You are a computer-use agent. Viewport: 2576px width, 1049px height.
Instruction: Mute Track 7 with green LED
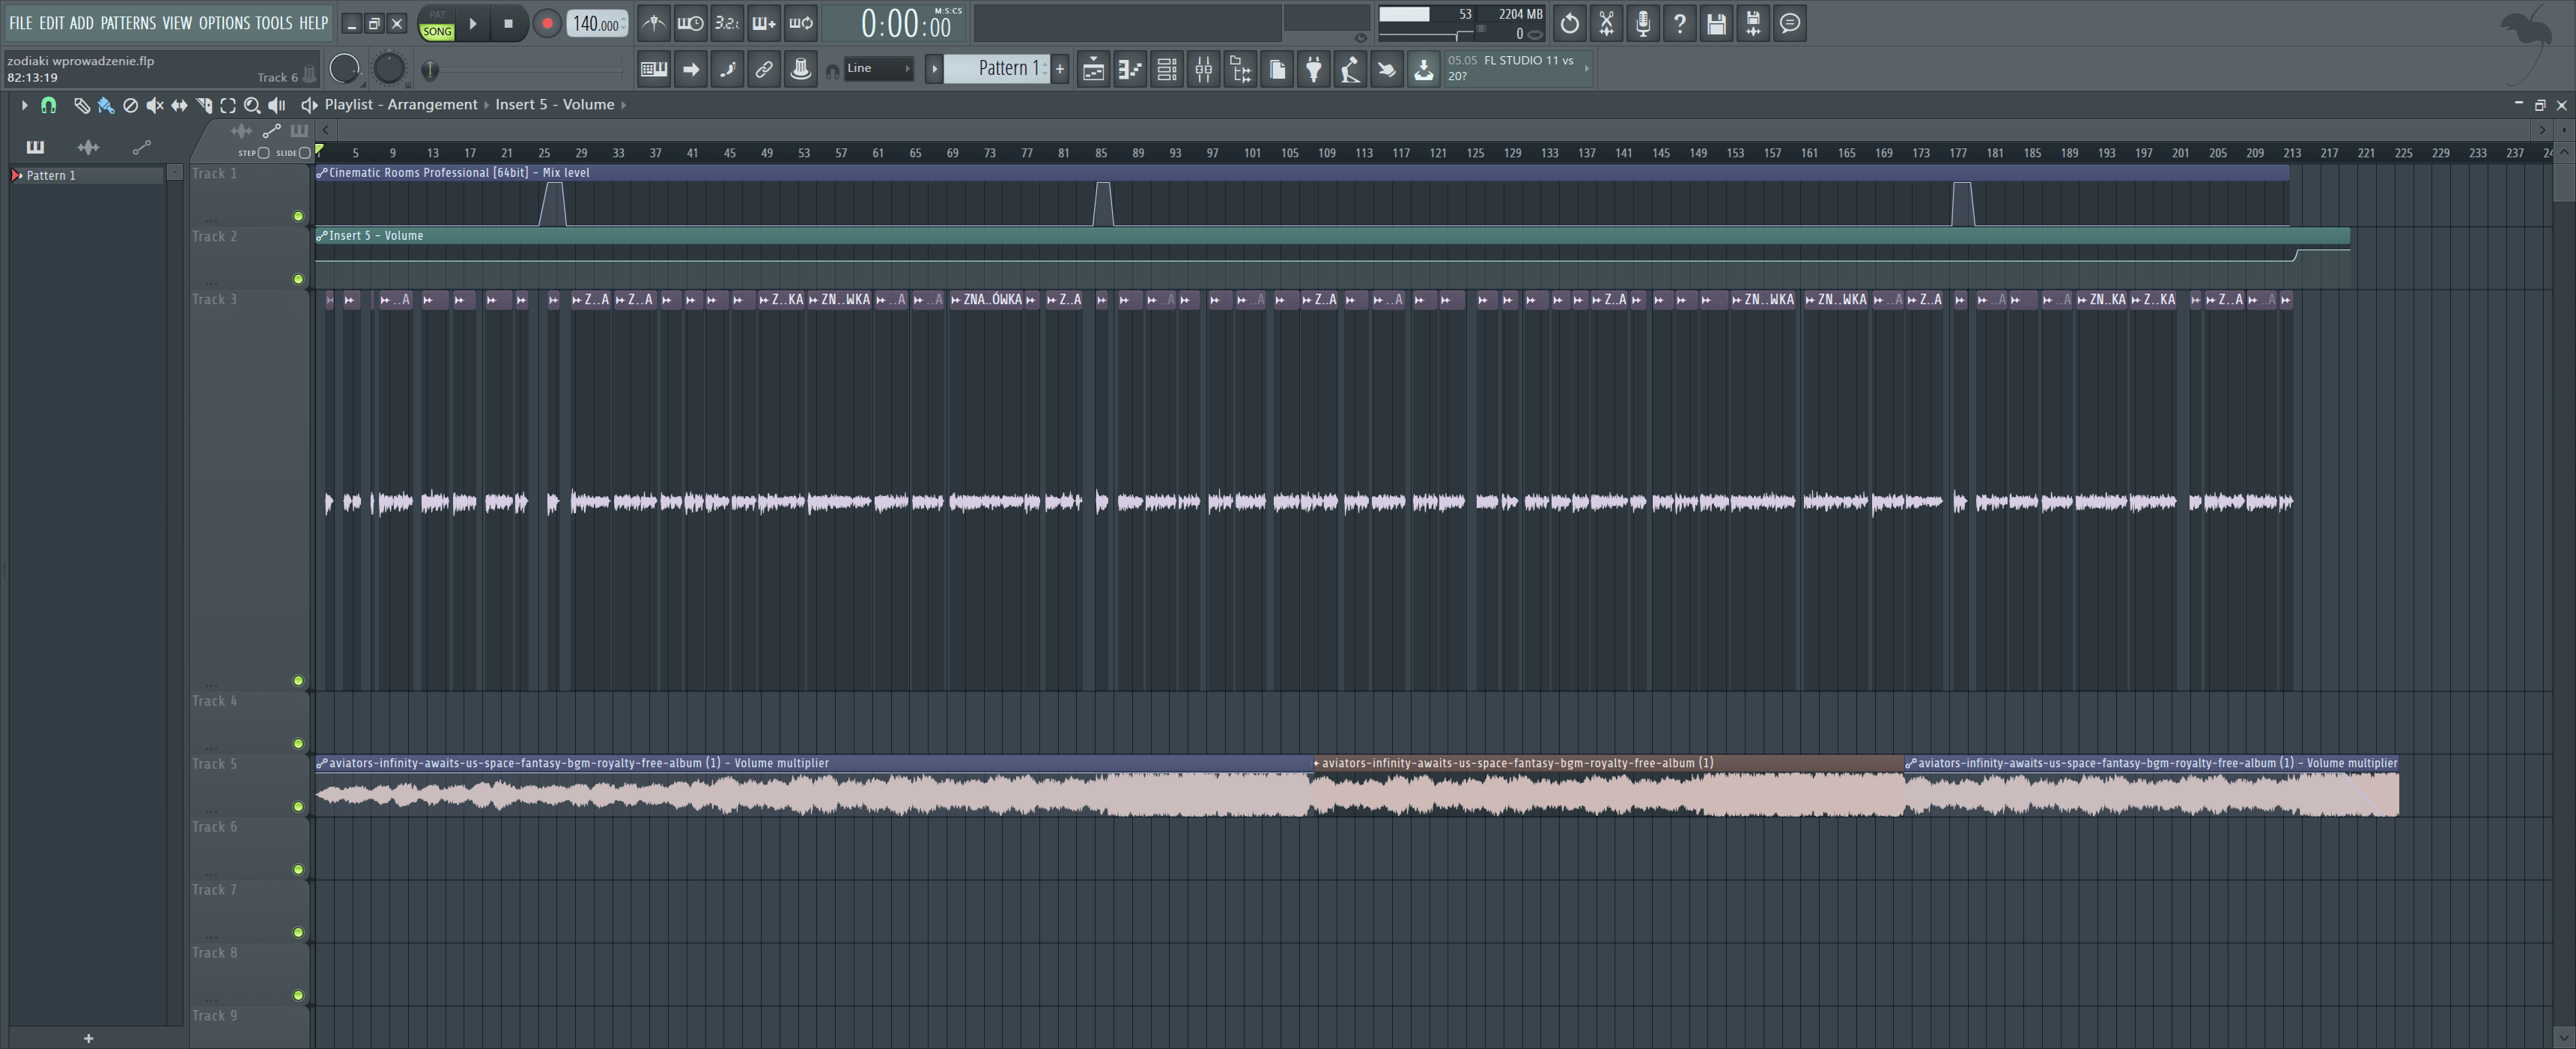[298, 933]
